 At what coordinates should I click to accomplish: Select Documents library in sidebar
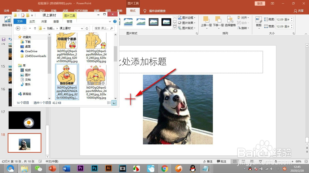pyautogui.click(x=26, y=79)
